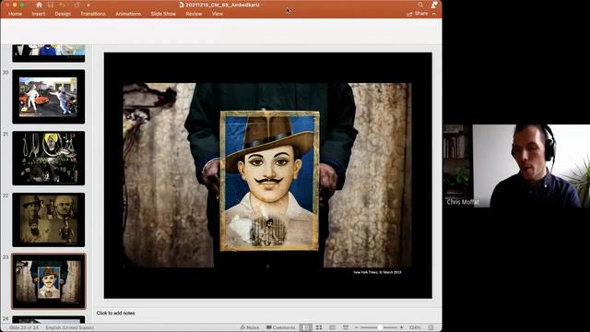The image size is (590, 332).
Task: Start Slide Show from status bar icon
Action: click(x=346, y=327)
